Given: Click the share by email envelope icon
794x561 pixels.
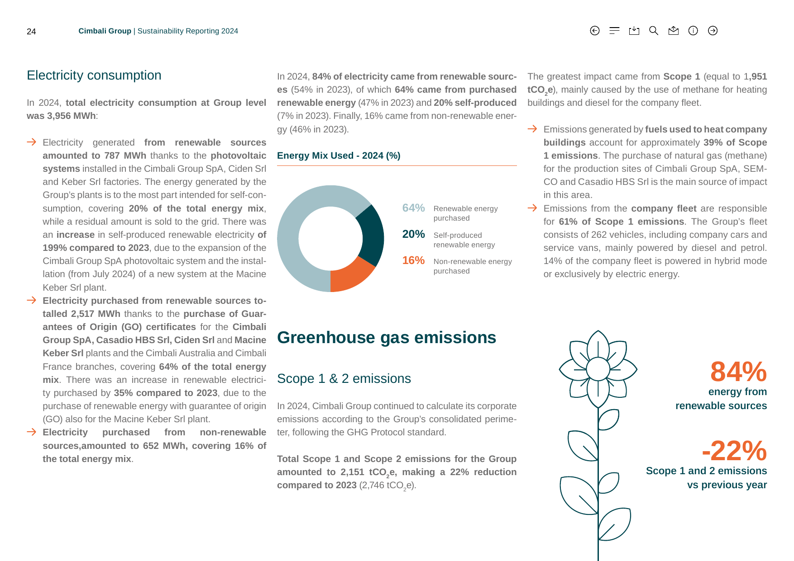Looking at the screenshot, I should pos(674,31).
